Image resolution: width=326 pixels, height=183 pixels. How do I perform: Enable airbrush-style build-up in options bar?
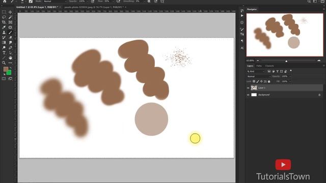pyautogui.click(x=118, y=1)
